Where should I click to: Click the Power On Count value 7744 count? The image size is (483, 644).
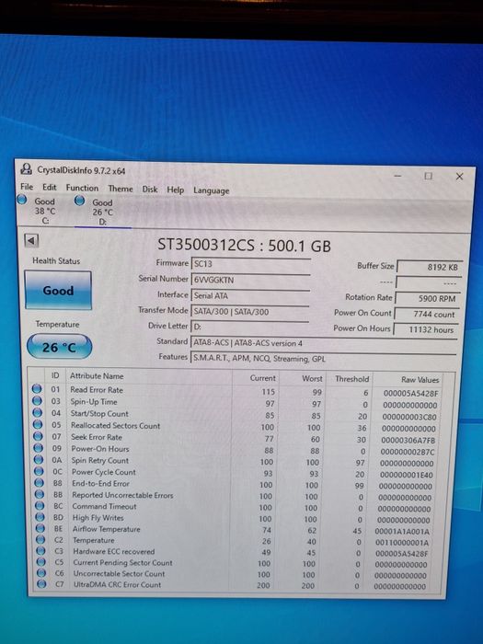[427, 315]
